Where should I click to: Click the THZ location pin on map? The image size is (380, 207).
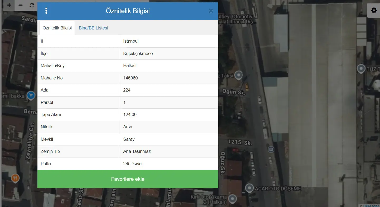click(x=361, y=69)
